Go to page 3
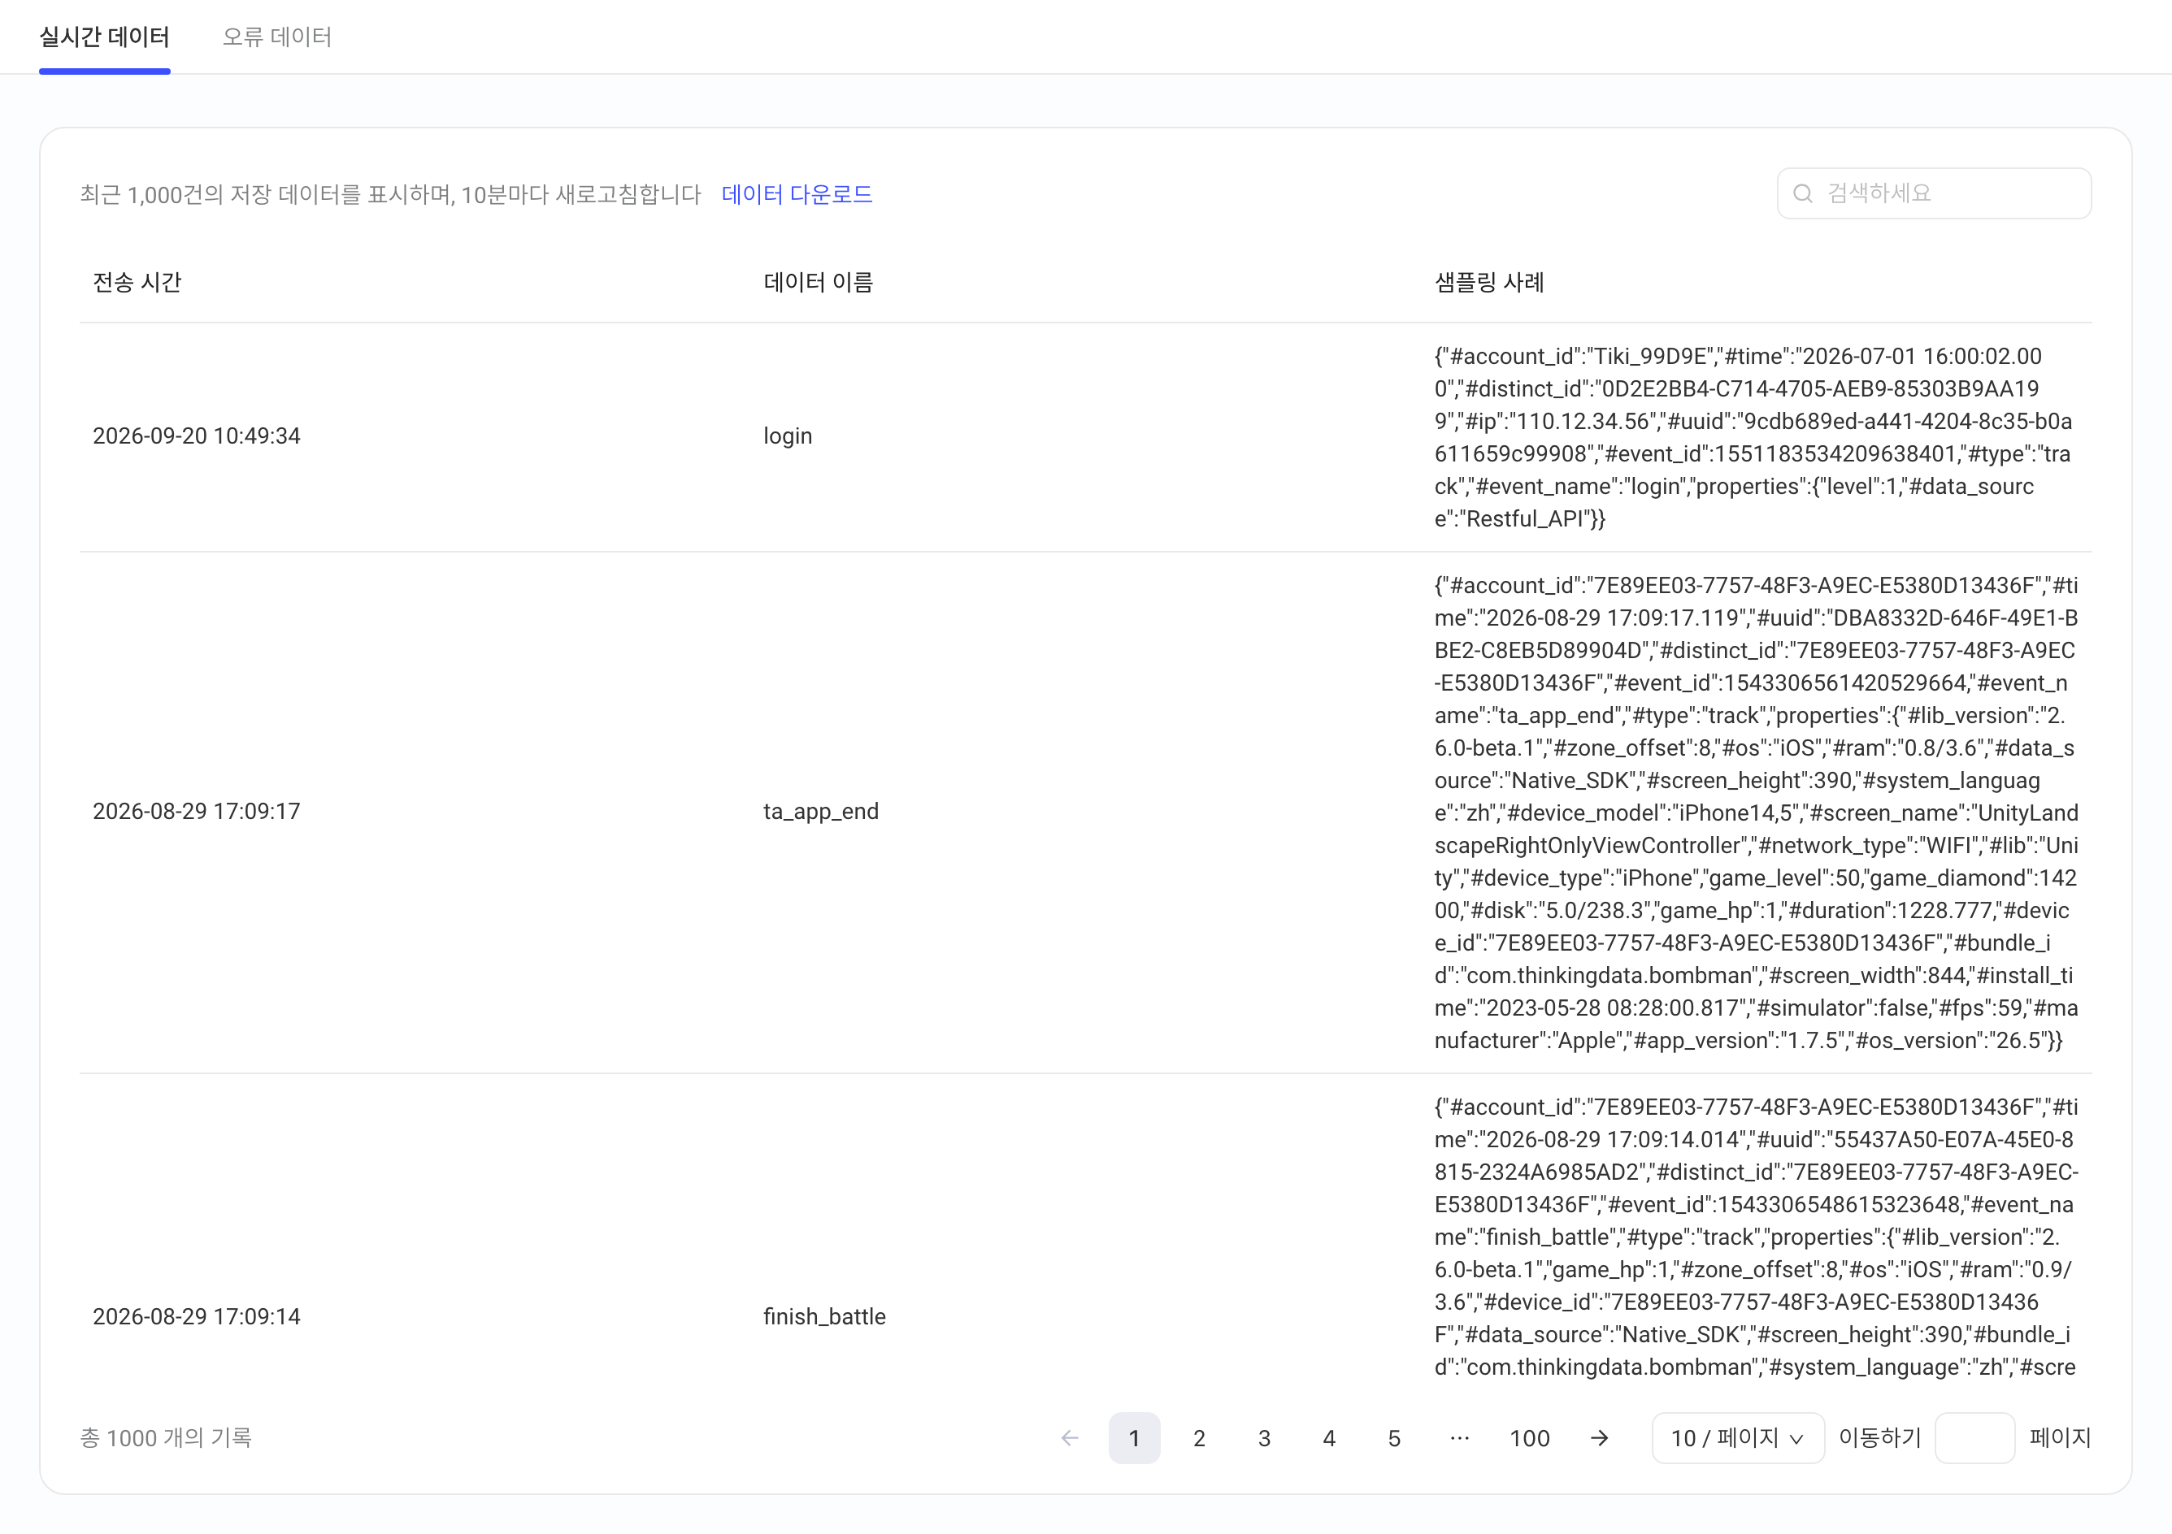 tap(1264, 1437)
